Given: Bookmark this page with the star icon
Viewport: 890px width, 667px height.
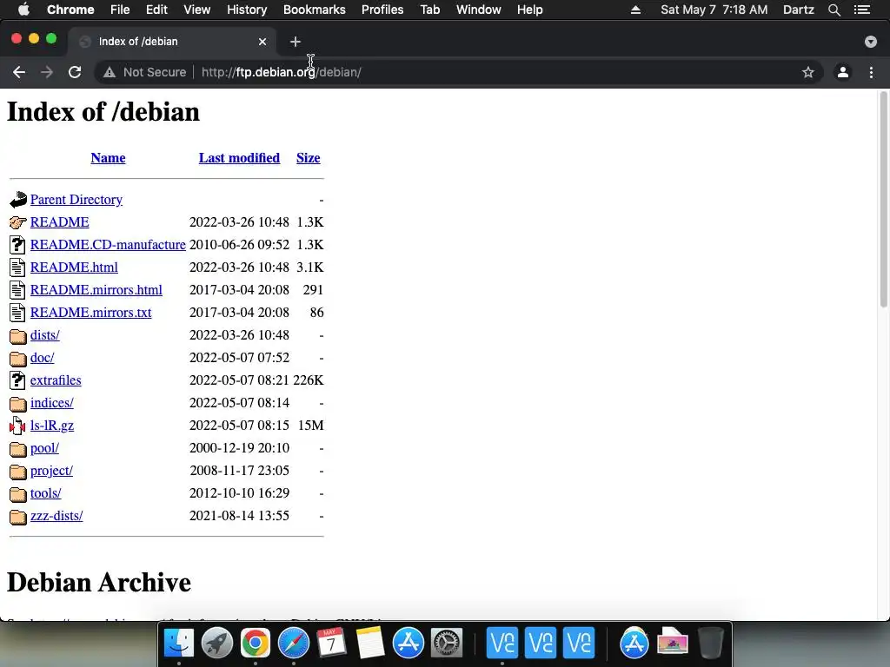Looking at the screenshot, I should coord(807,72).
